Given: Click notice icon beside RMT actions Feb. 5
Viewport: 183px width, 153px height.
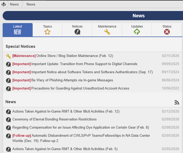Looking at the screenshot, I should (x=8, y=149).
